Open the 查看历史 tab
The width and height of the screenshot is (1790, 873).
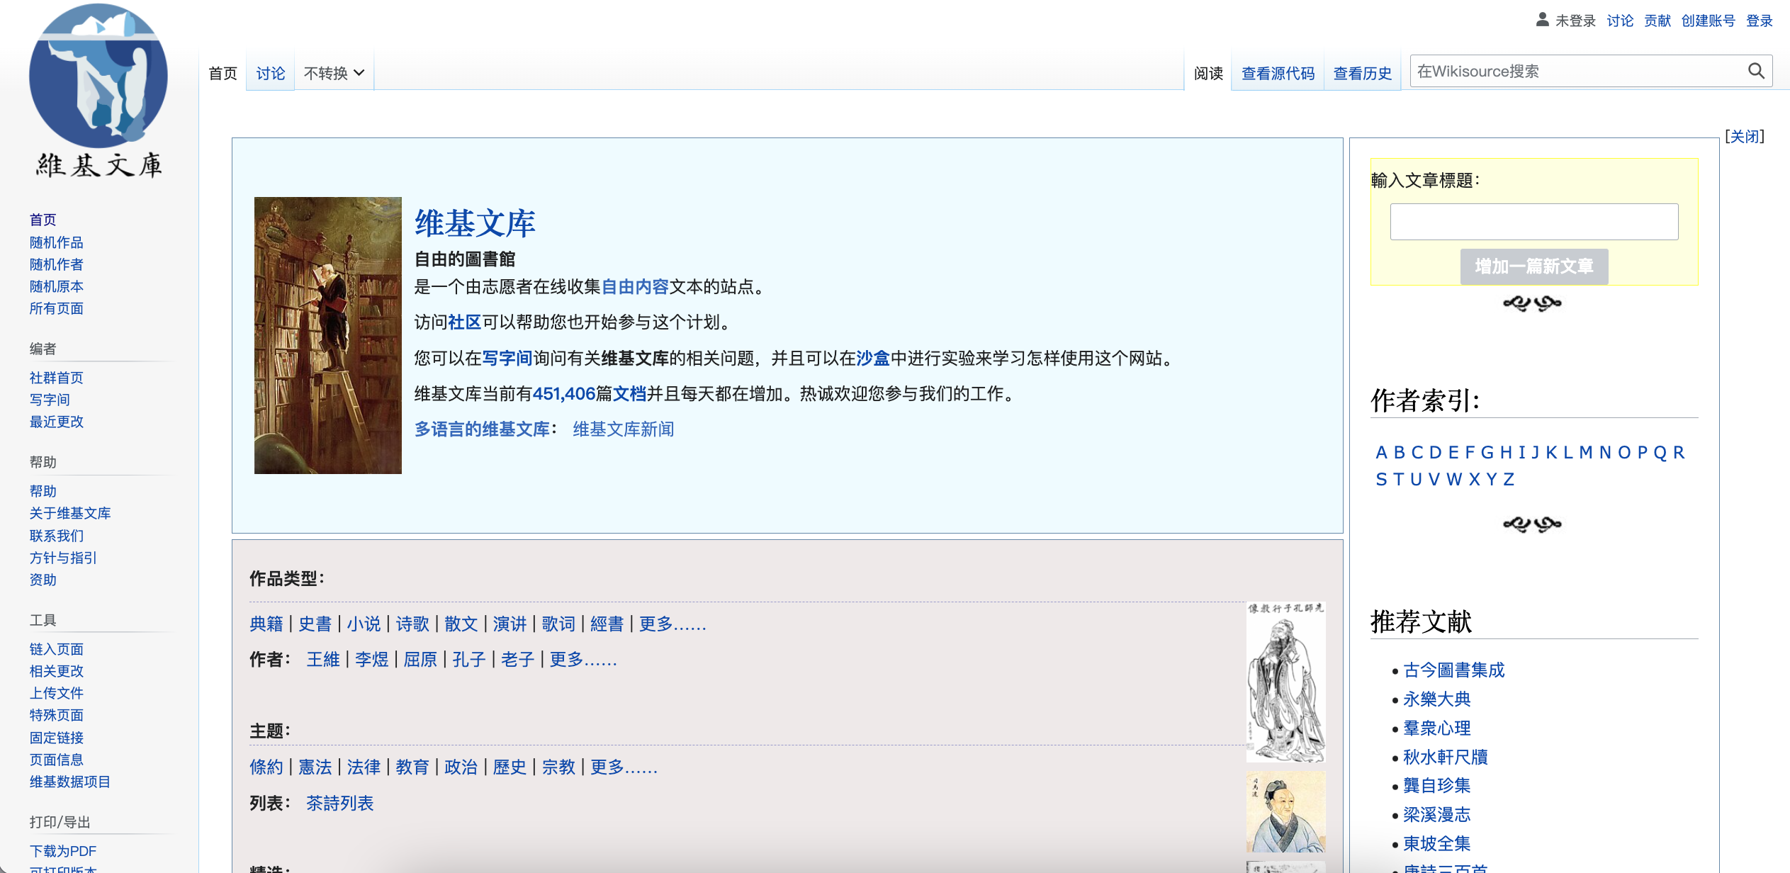(x=1362, y=73)
